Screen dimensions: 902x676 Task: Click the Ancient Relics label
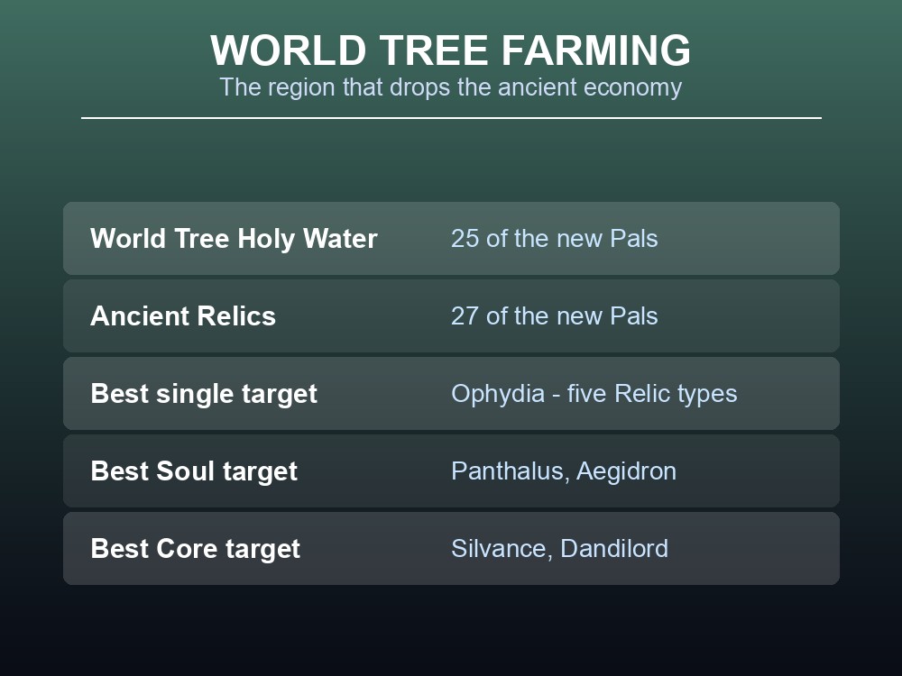point(183,316)
